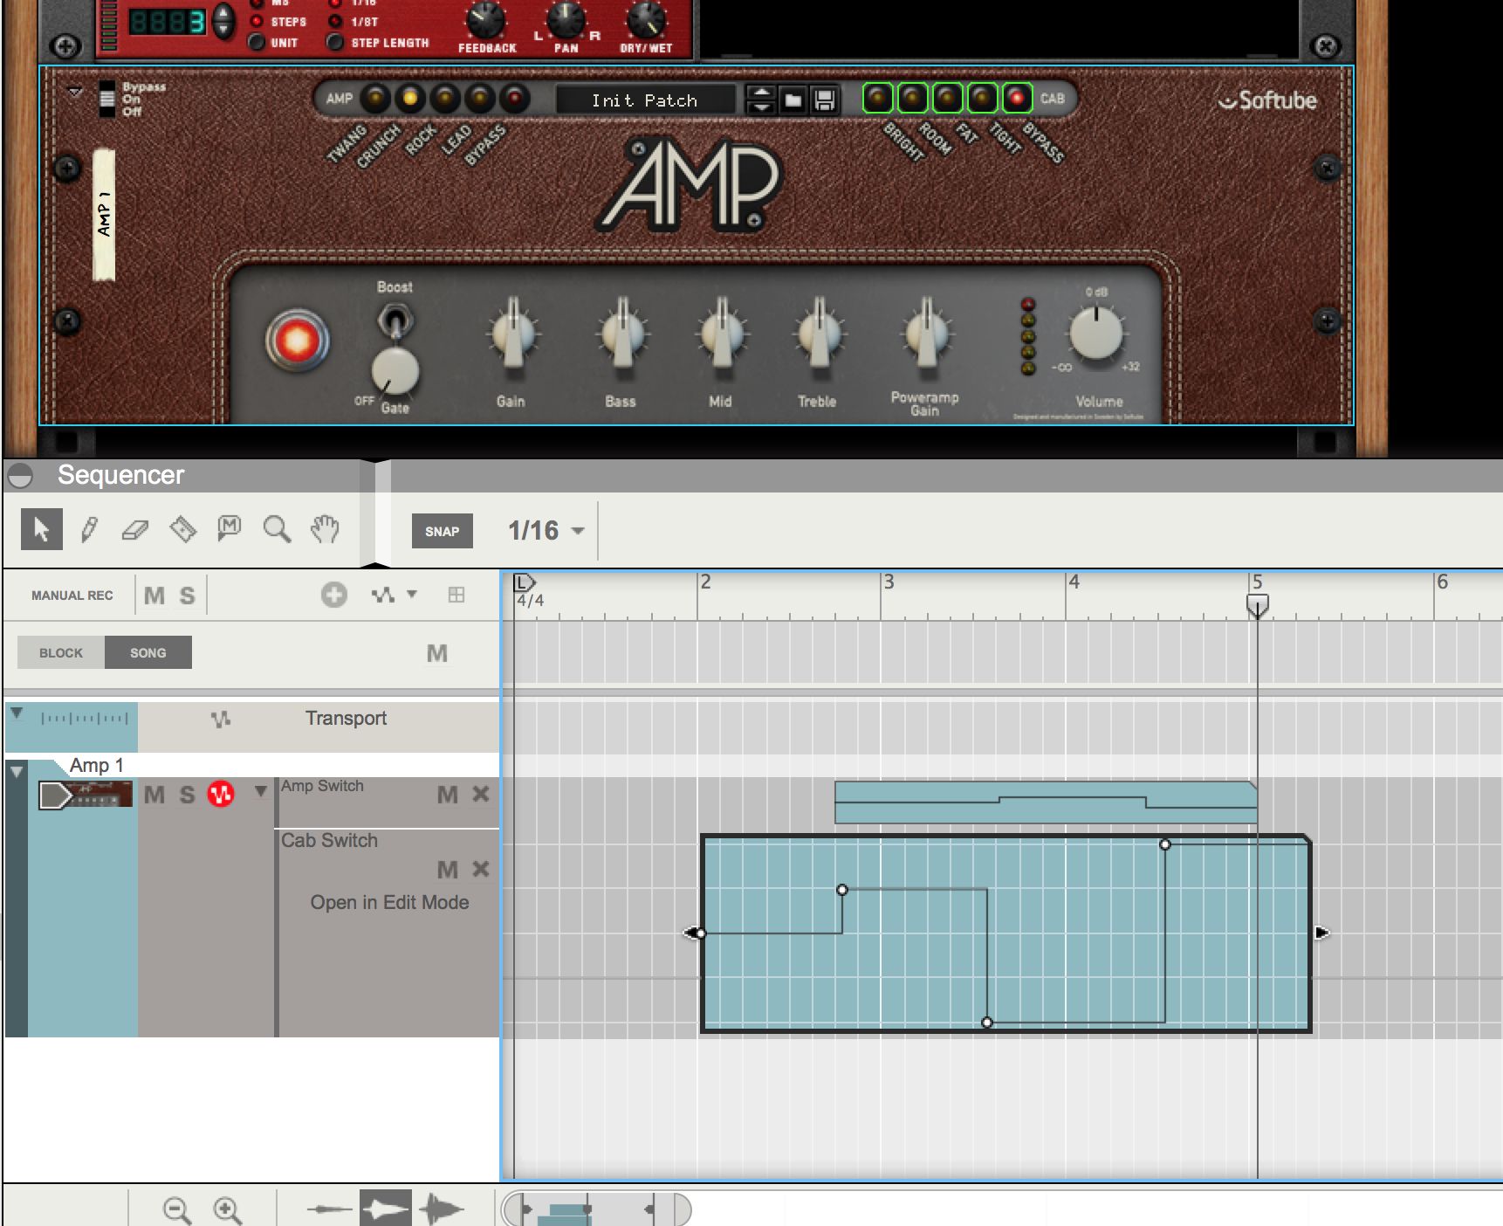This screenshot has height=1226, width=1503.
Task: Click MANUAL REC button
Action: (x=72, y=596)
